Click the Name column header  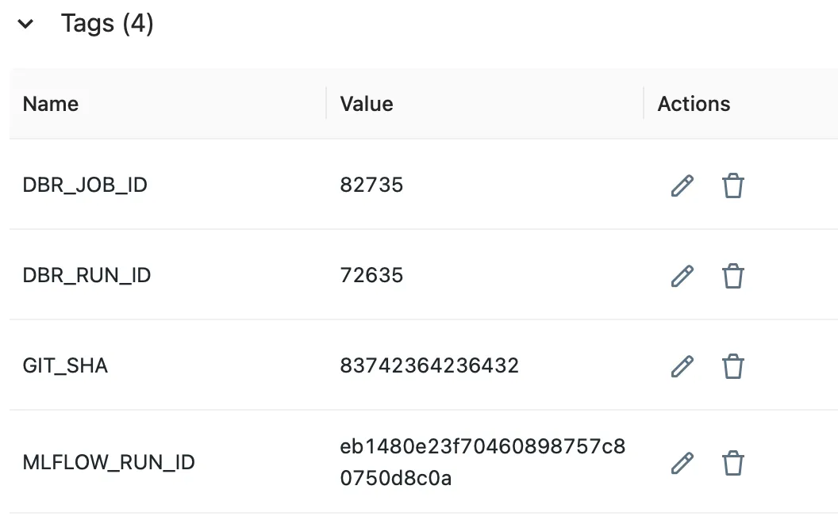51,104
